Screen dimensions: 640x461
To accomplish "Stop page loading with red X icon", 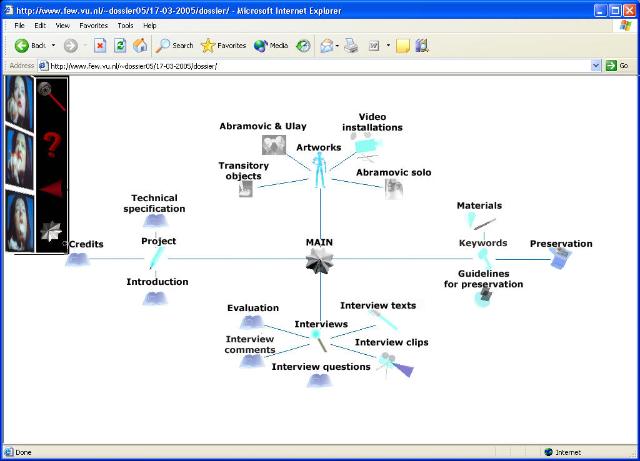I will point(100,46).
